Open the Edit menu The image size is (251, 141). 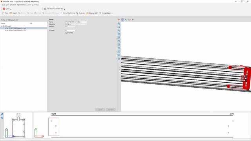pos(7,5)
